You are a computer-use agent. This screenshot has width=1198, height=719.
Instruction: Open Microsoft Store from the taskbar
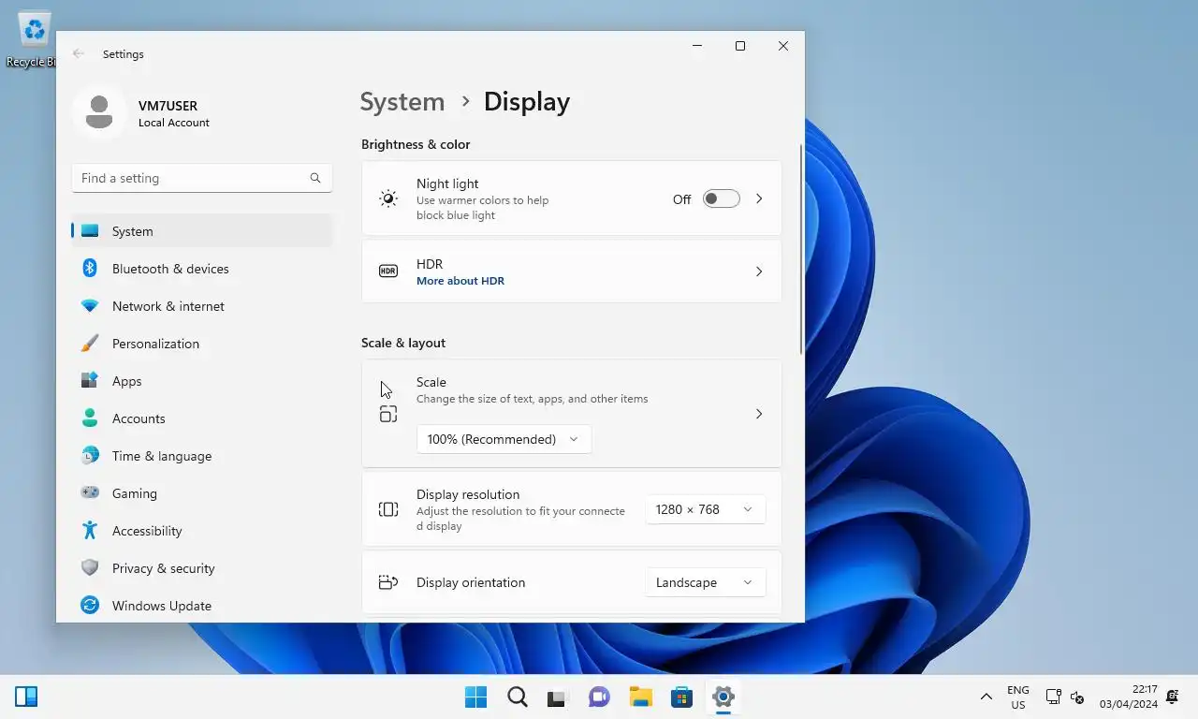coord(682,697)
